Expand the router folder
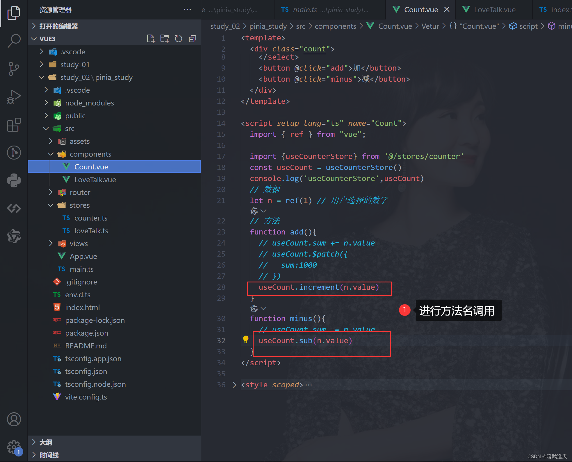 point(114,192)
